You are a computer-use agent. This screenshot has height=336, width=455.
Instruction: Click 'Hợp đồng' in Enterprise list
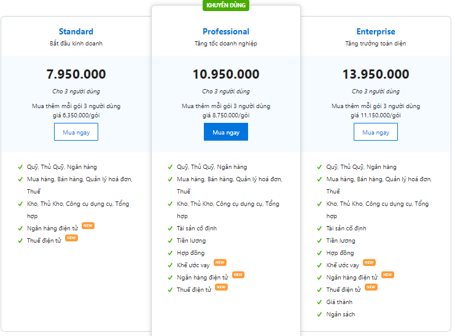click(340, 253)
